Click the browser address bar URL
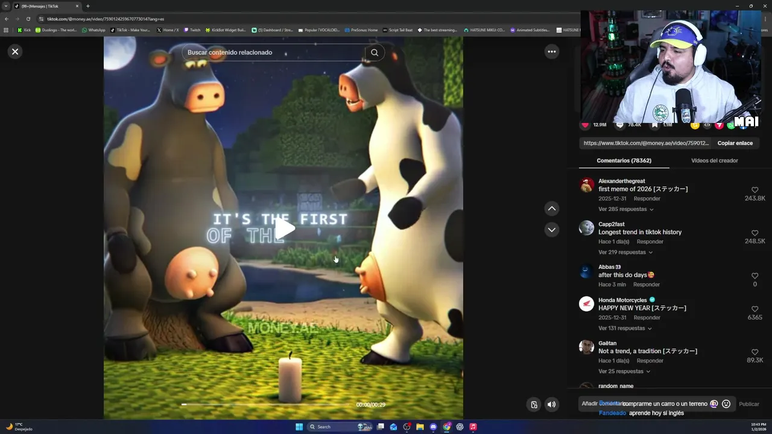This screenshot has height=434, width=772. (106, 19)
